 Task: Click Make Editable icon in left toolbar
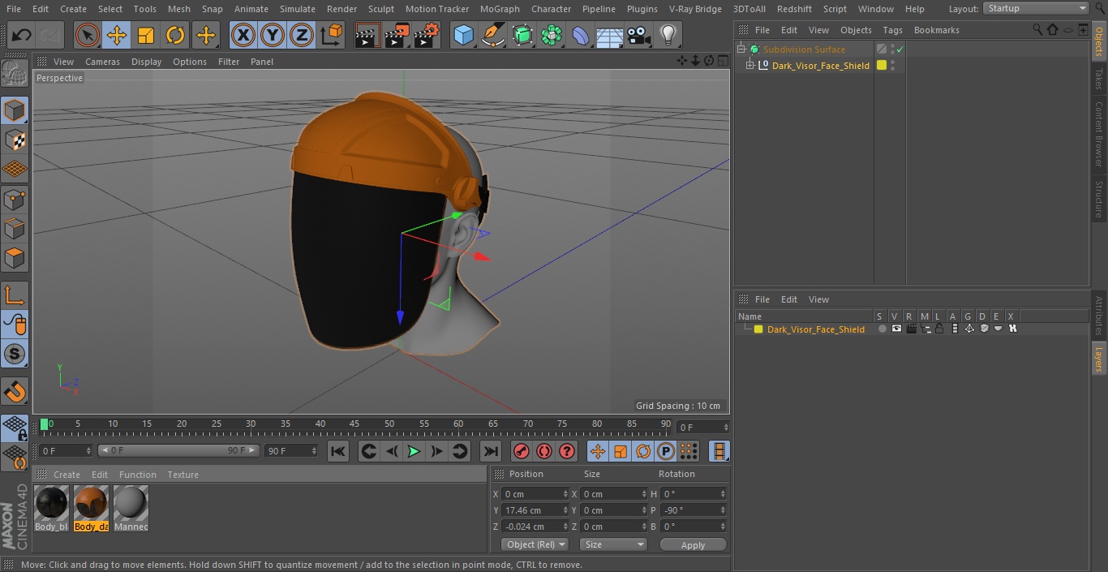15,74
